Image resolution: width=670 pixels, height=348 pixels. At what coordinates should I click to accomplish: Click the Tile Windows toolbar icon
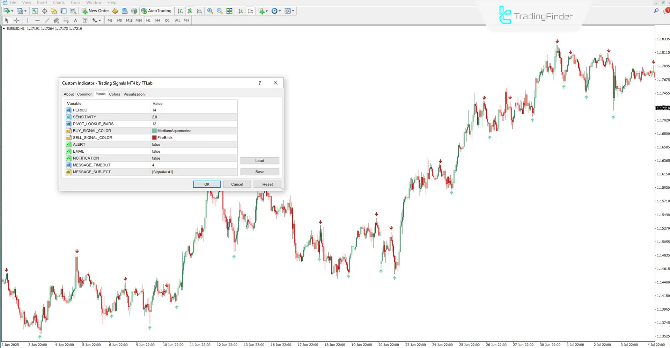(x=229, y=11)
